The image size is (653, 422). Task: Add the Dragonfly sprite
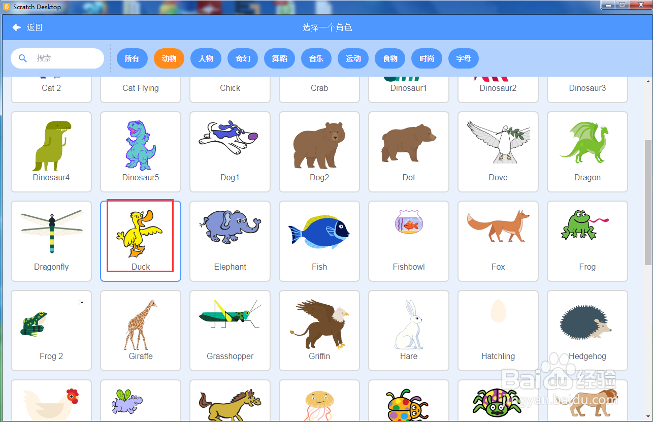(51, 241)
